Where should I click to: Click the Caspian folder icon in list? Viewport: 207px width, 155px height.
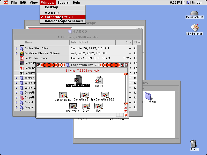tap(21, 107)
